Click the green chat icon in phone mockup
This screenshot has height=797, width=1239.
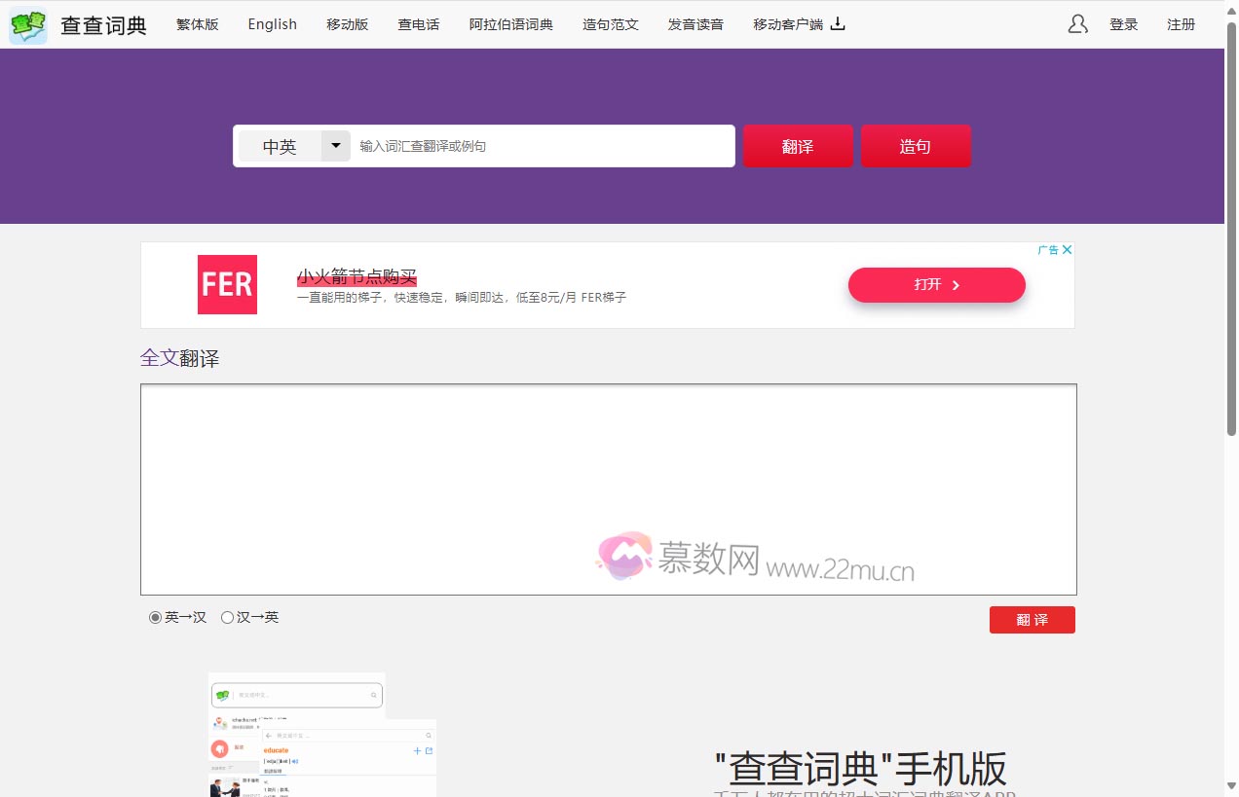click(222, 695)
